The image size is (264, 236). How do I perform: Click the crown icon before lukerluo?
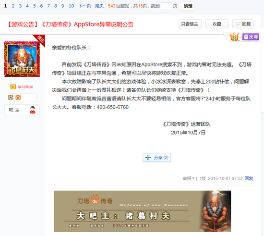13,87
